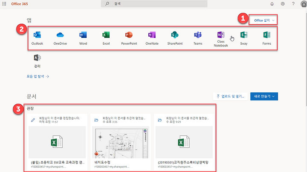Click the file name (20190301)교직원주소록비상연락망
Image resolution: width=307 pixels, height=172 pixels.
click(183, 163)
